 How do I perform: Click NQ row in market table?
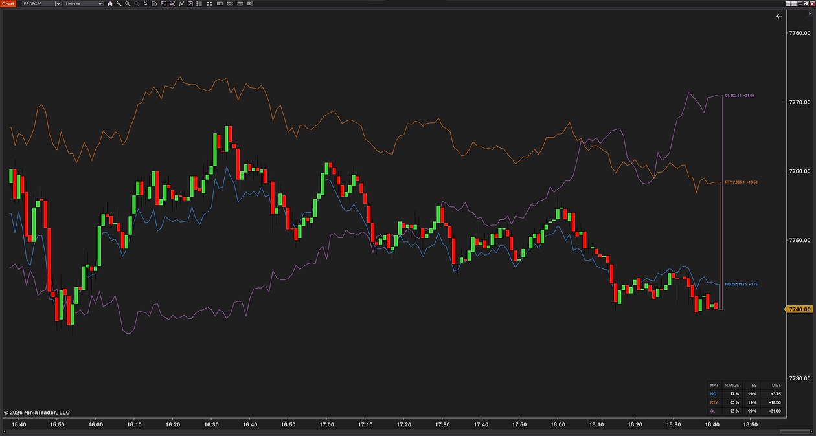pyautogui.click(x=745, y=393)
